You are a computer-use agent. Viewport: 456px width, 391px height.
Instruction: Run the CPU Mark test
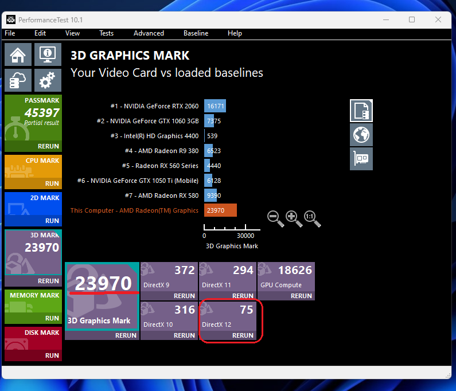(x=33, y=183)
